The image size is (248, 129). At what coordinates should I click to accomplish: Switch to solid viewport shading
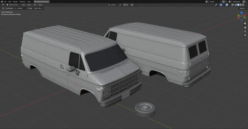point(238,5)
